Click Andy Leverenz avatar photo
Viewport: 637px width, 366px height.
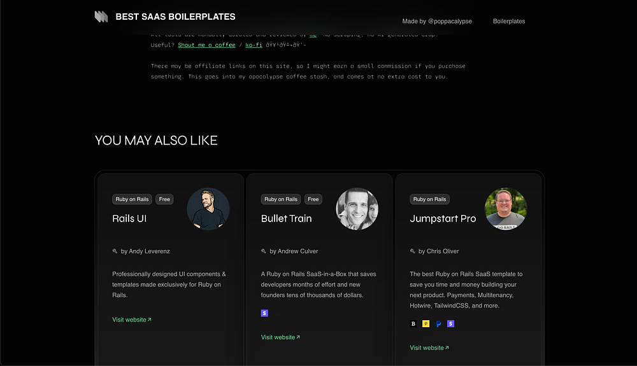tap(208, 209)
